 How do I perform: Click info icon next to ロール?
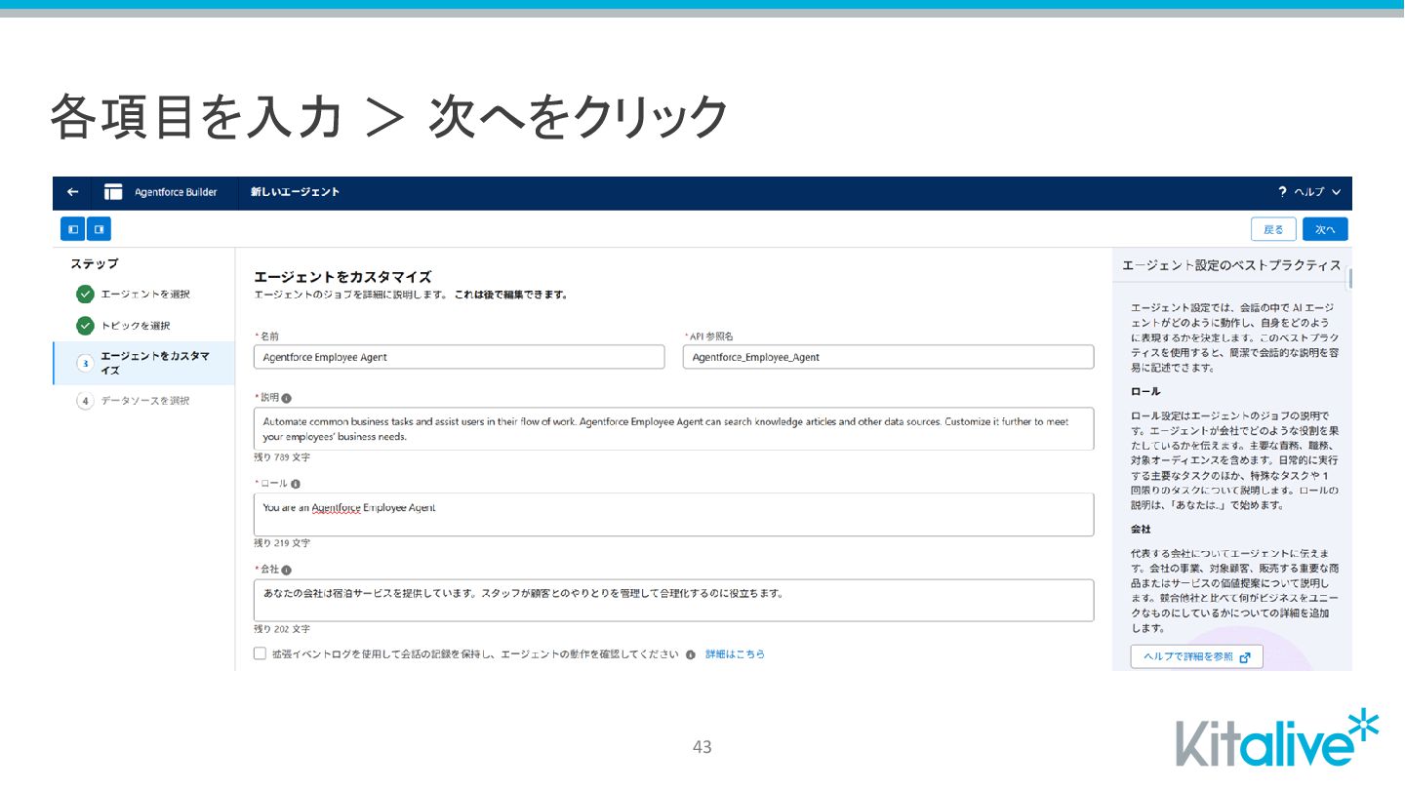pyautogui.click(x=296, y=484)
